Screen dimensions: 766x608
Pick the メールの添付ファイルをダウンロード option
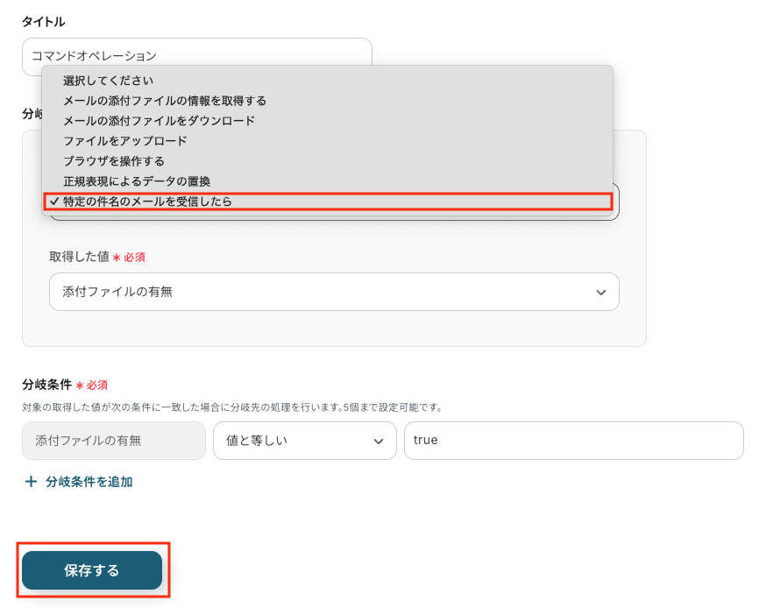click(x=159, y=121)
